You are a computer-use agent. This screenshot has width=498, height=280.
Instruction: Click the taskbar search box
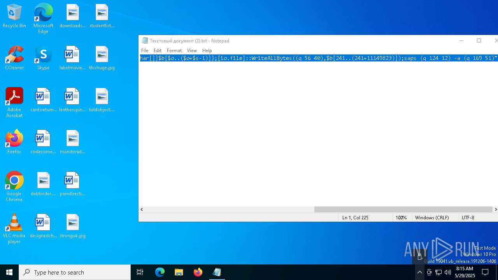coord(75,272)
